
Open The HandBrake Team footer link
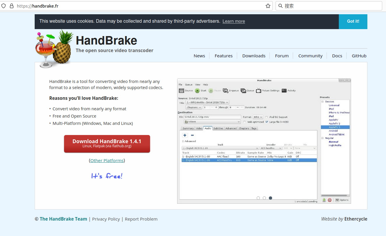(x=64, y=219)
